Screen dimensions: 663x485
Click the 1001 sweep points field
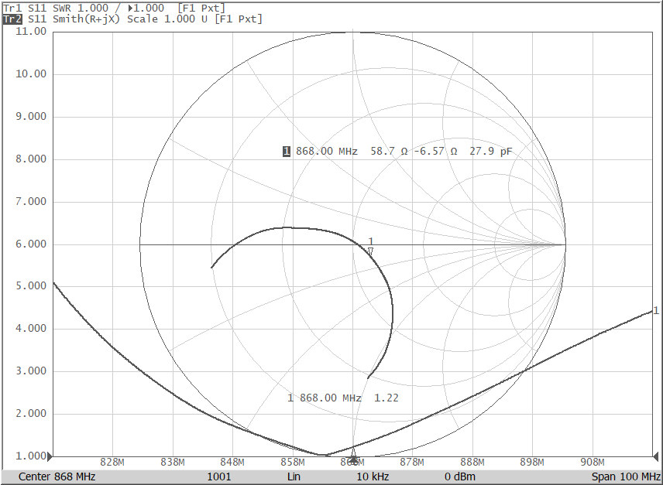click(x=218, y=477)
